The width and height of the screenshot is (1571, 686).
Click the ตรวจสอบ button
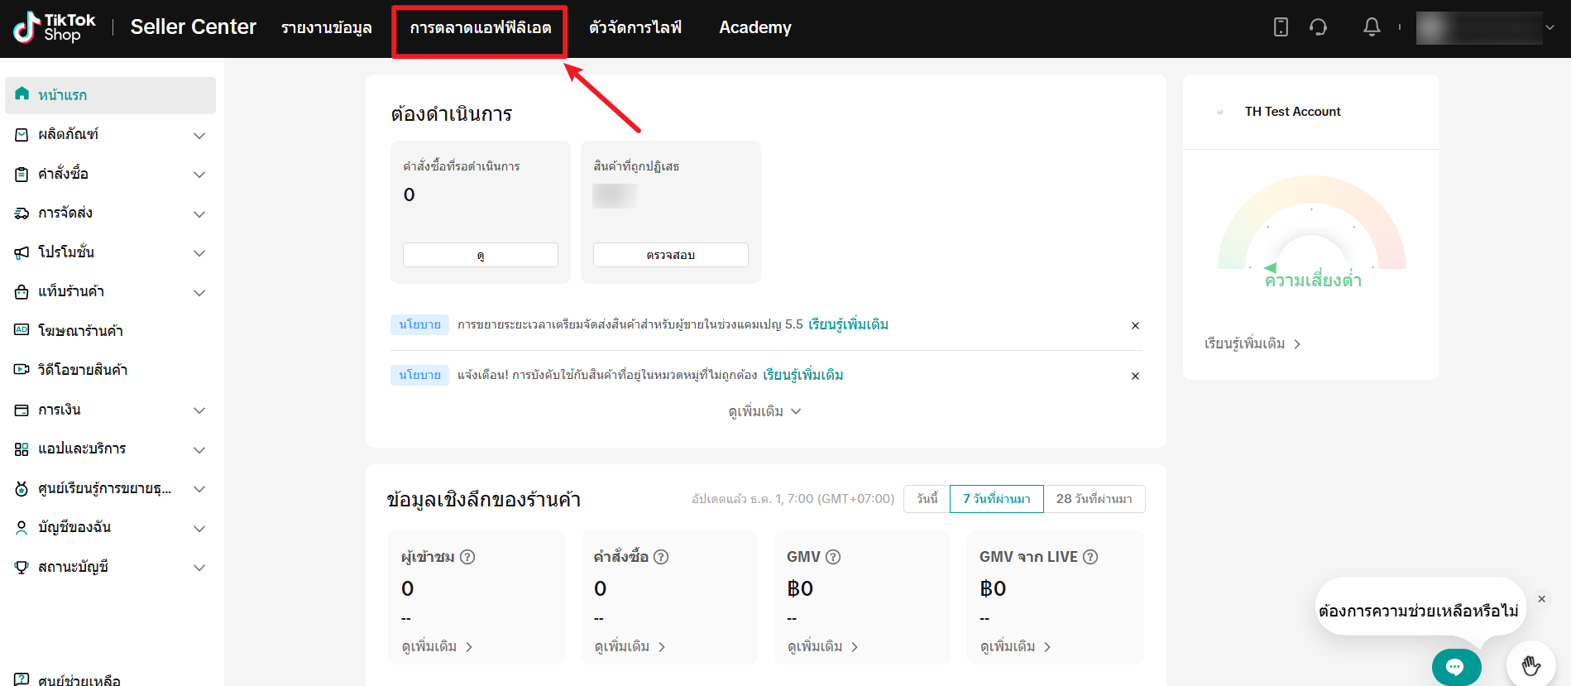tap(670, 255)
